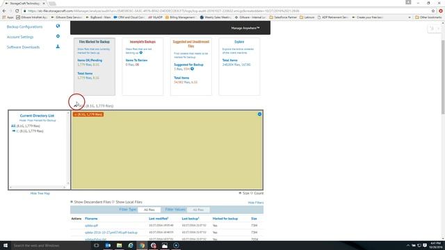
Task: Sort the table by Size column
Action: 254,219
